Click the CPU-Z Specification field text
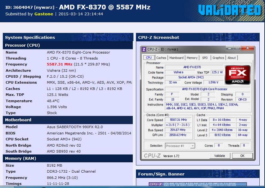The height and width of the screenshot is (188, 265). coord(205,89)
